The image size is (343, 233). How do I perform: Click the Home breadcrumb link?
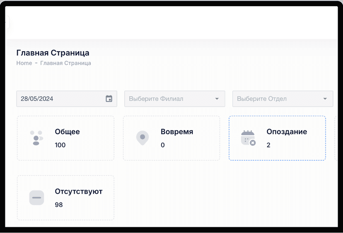tap(24, 63)
